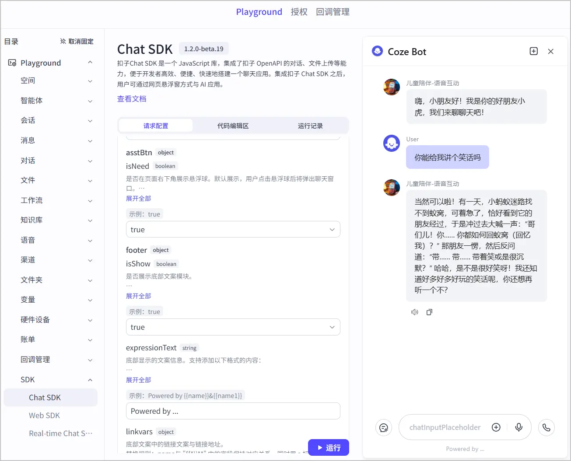
Task: Expand the 文件夹 sidebar section
Action: 90,280
